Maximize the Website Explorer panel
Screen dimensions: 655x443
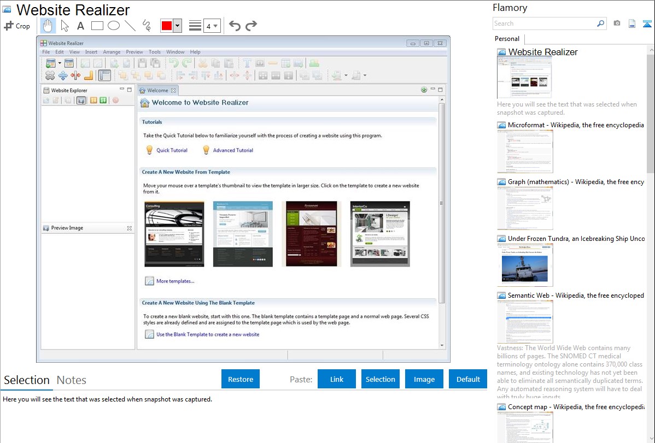[x=130, y=90]
